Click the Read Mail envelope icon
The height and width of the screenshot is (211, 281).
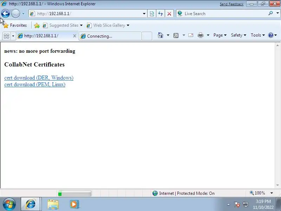click(191, 35)
